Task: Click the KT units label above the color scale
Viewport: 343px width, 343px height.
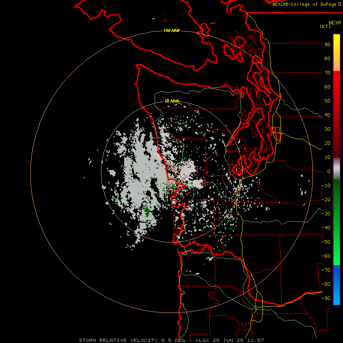Action: pos(325,26)
